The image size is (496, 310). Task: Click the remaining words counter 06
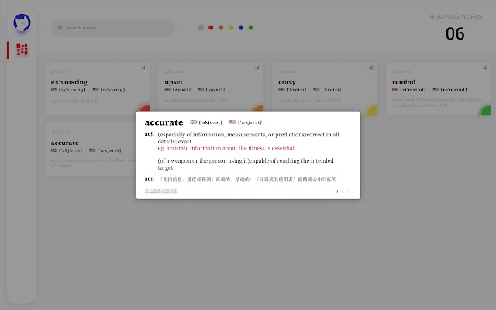point(455,33)
